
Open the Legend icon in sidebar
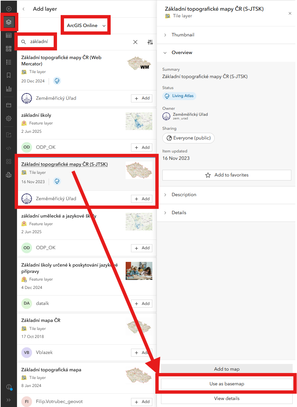(9, 62)
